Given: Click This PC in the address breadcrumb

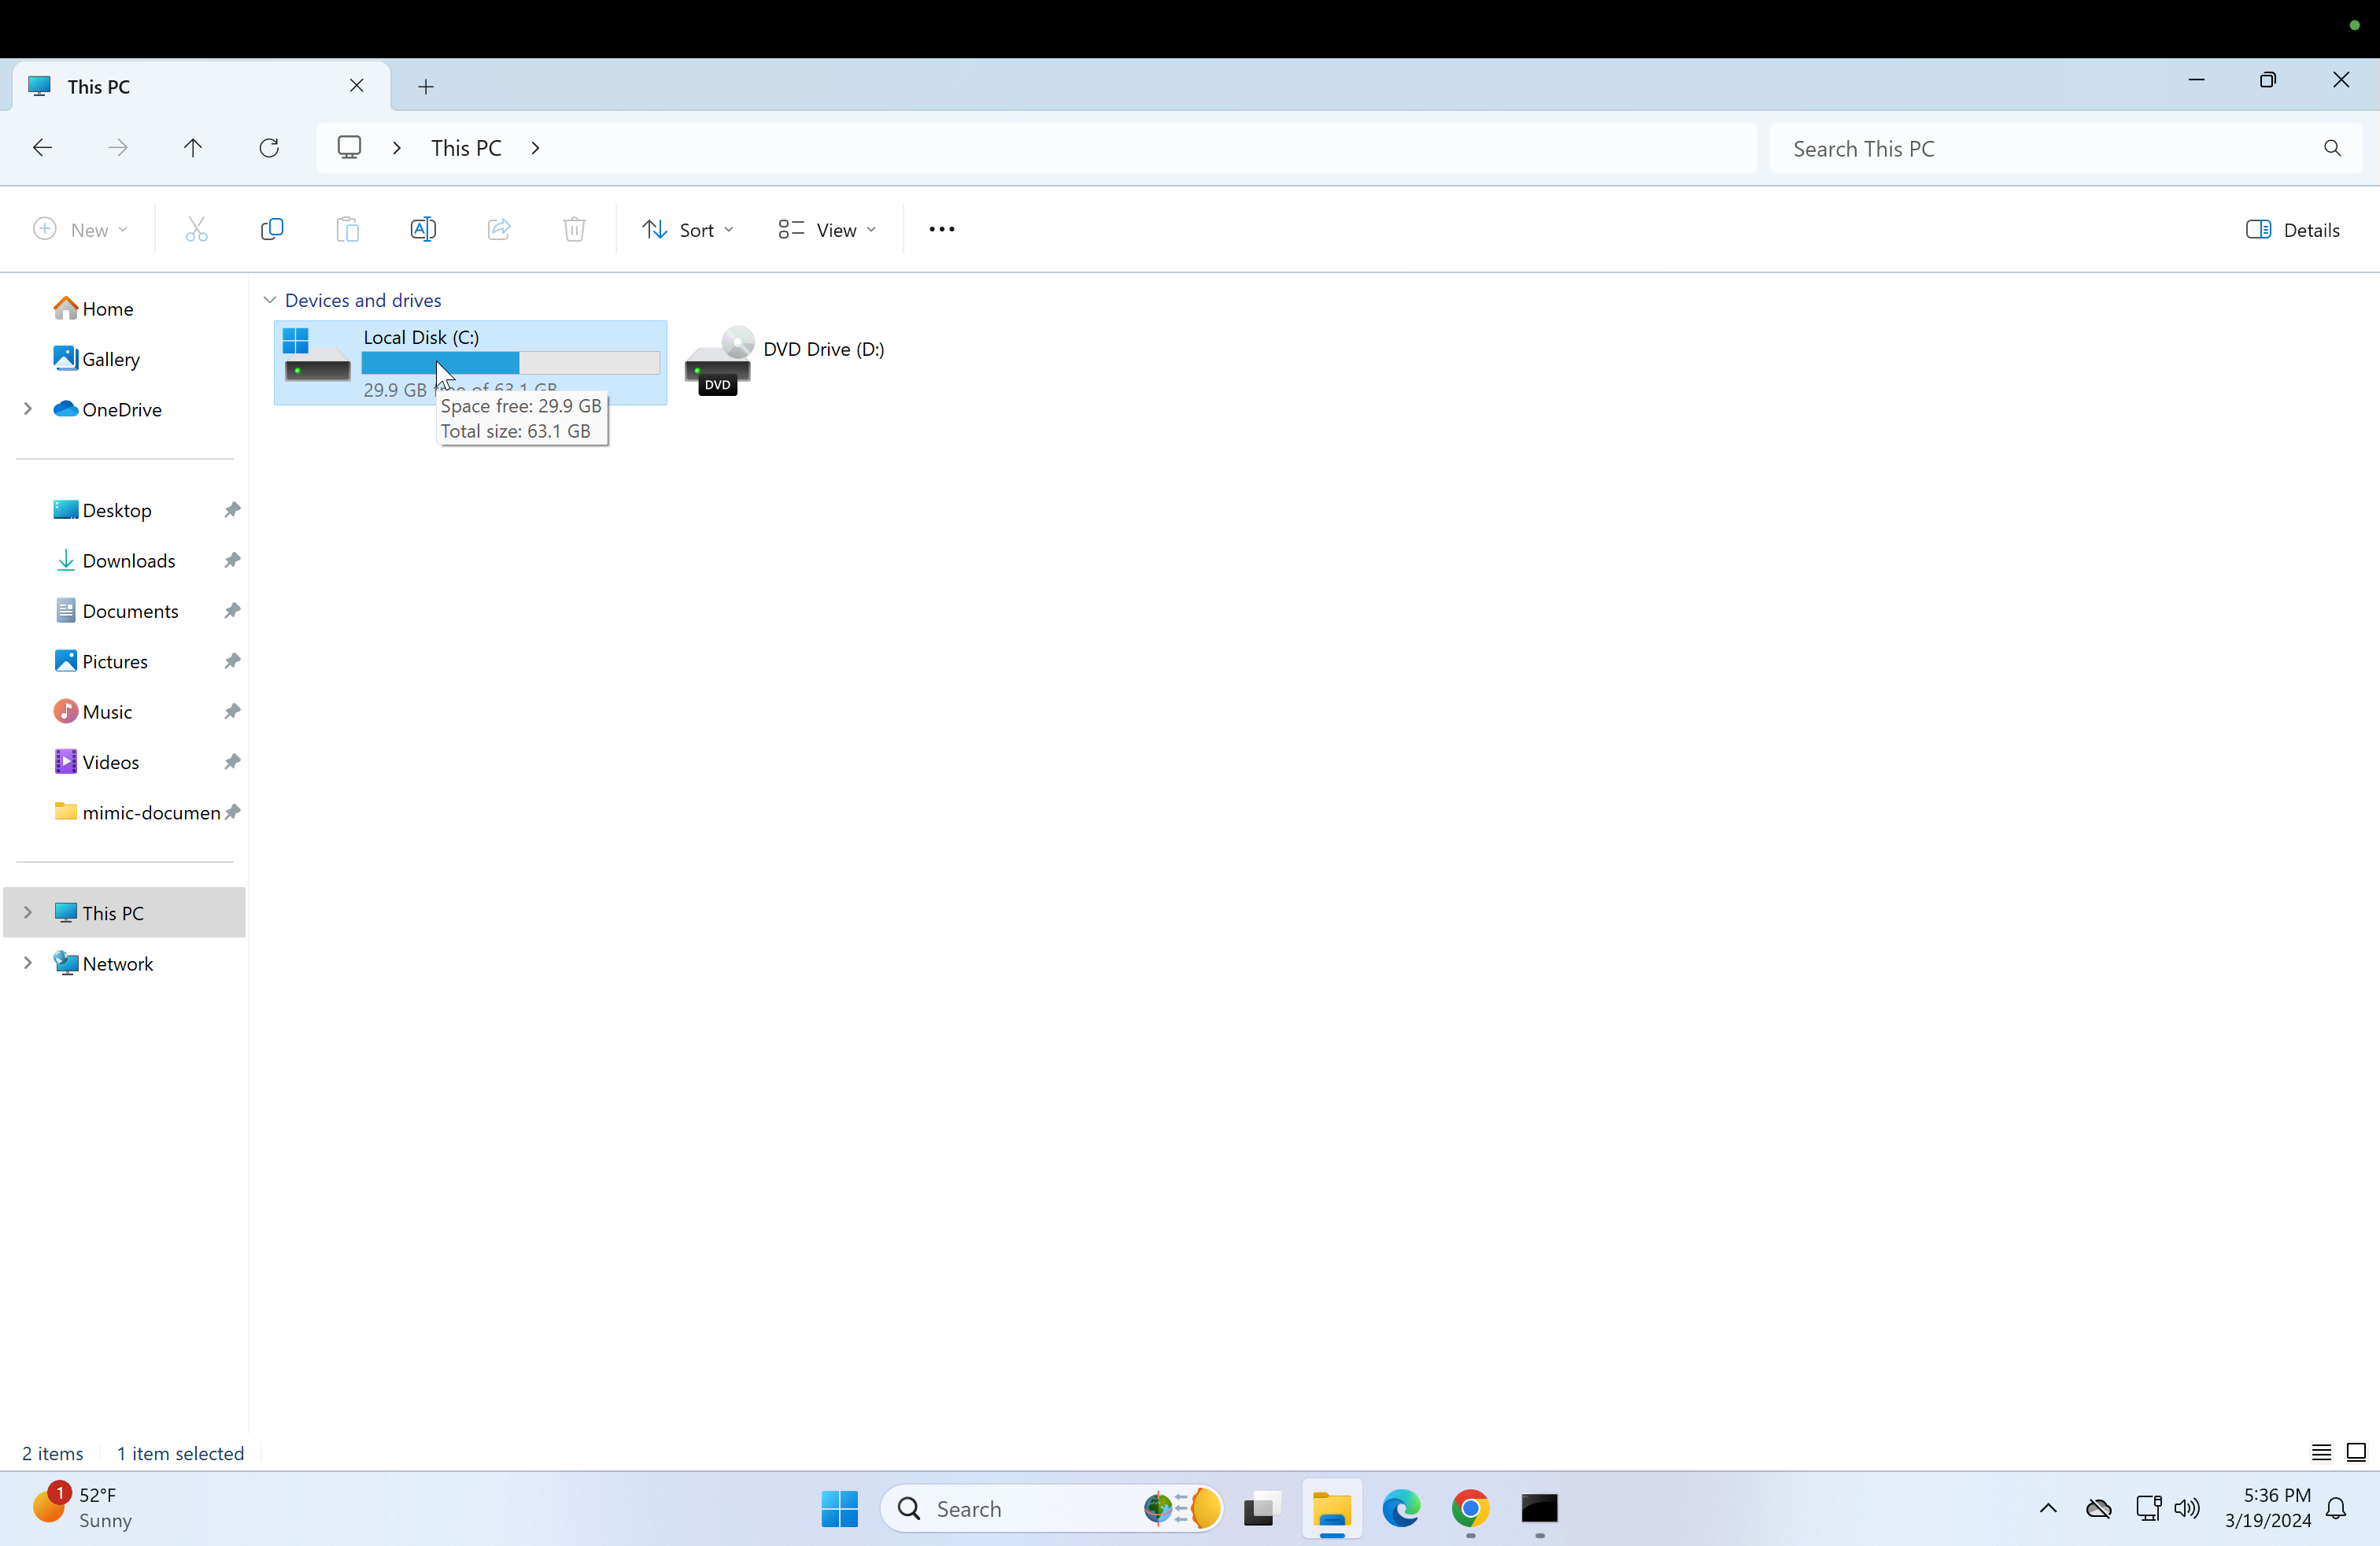Looking at the screenshot, I should pos(466,148).
